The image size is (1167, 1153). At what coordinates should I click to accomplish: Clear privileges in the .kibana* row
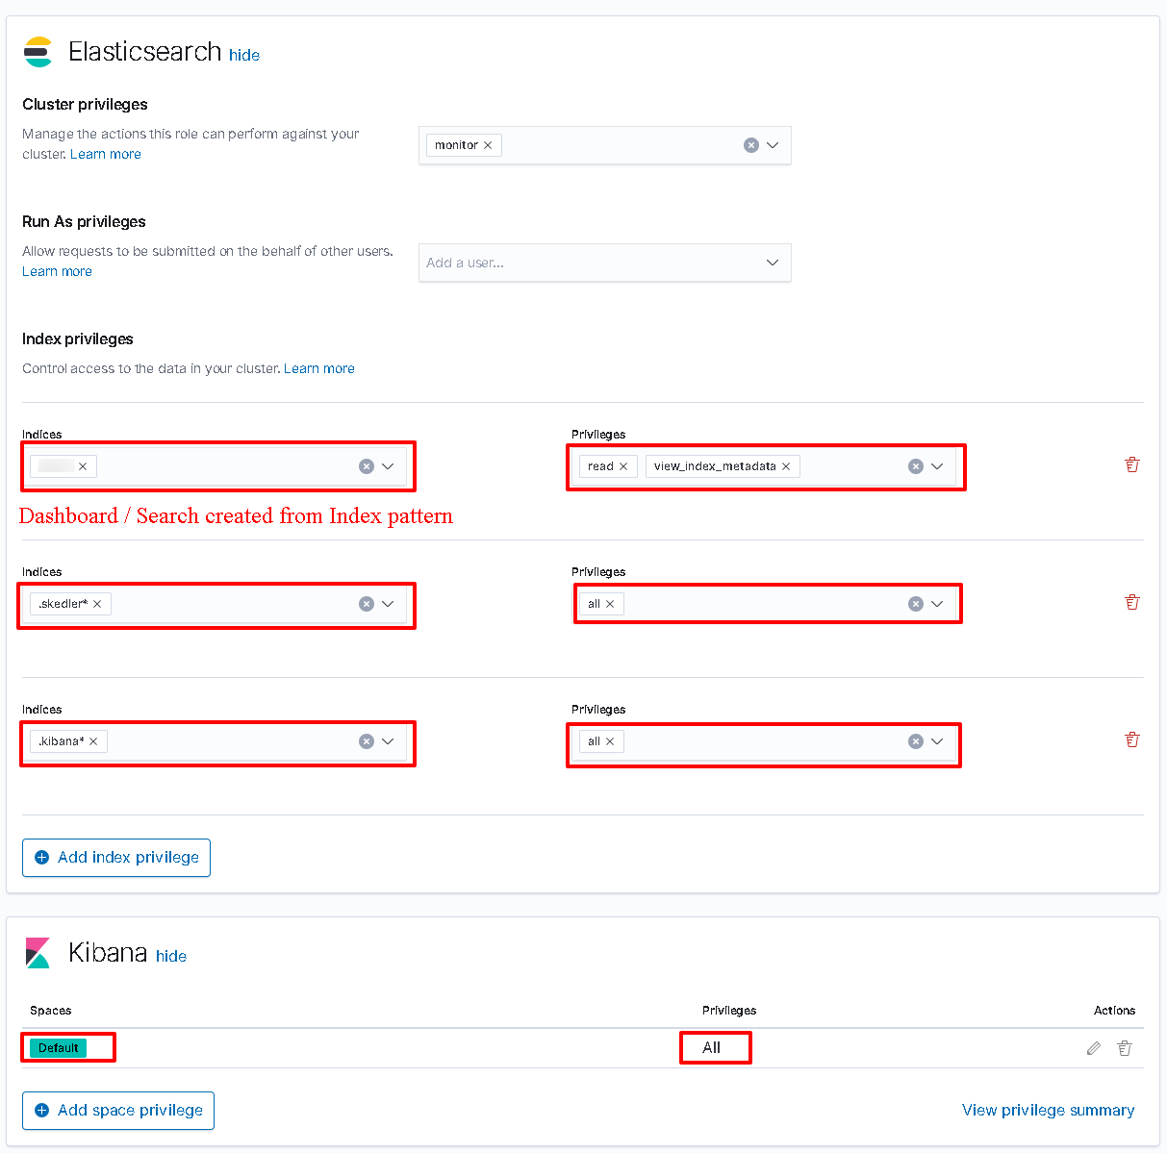click(916, 741)
